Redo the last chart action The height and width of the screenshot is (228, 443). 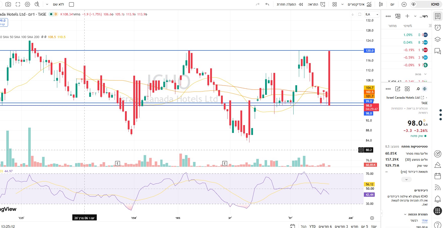[258, 4]
